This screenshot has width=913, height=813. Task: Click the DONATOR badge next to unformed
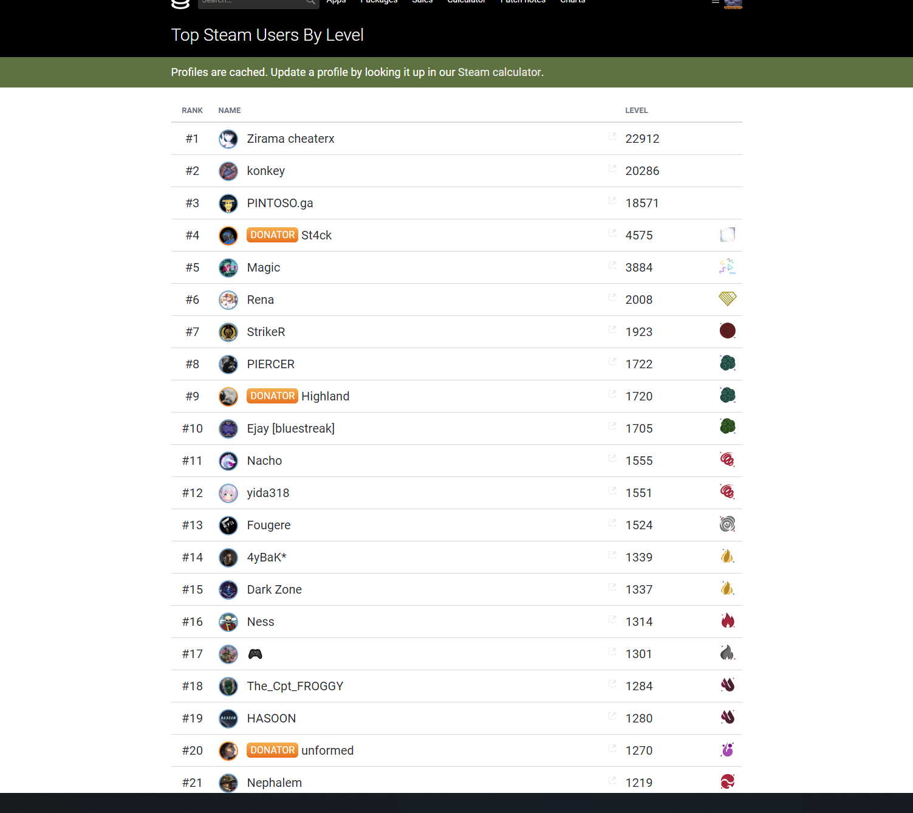[272, 750]
